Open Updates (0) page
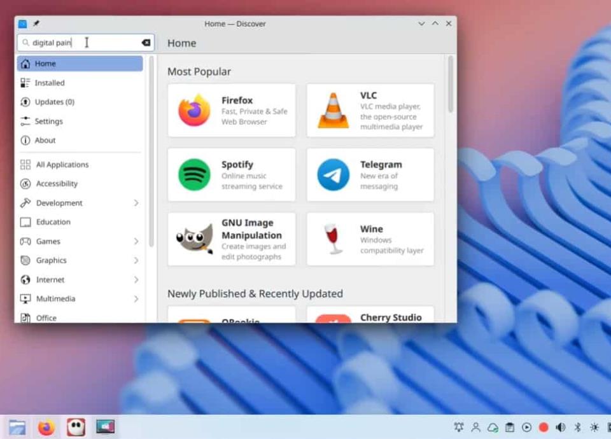611x439 pixels. [x=80, y=102]
